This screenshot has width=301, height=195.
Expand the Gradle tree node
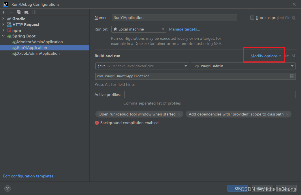[x=3, y=19]
